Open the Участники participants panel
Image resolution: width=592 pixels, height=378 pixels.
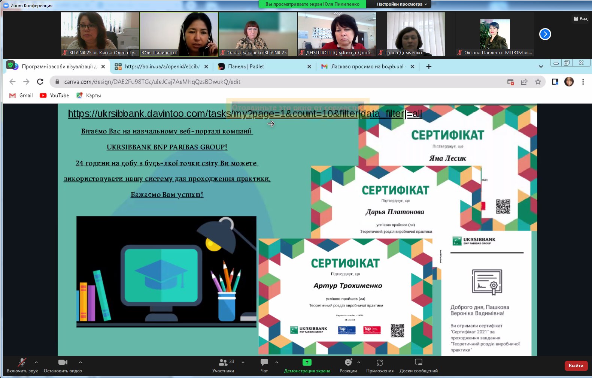[223, 365]
